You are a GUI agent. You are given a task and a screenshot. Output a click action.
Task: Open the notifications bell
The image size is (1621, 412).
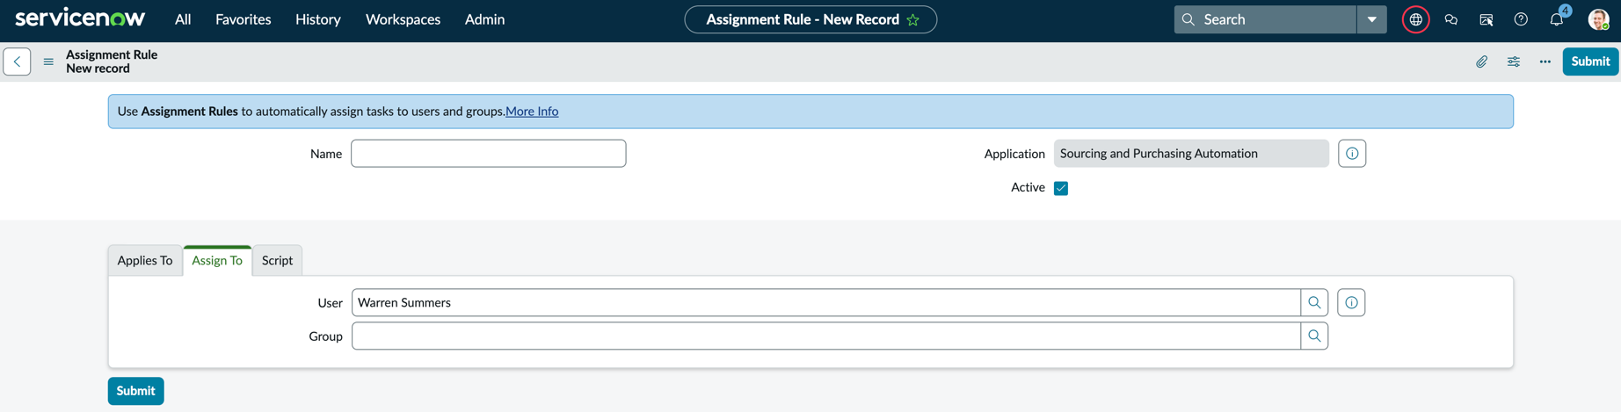(x=1557, y=19)
